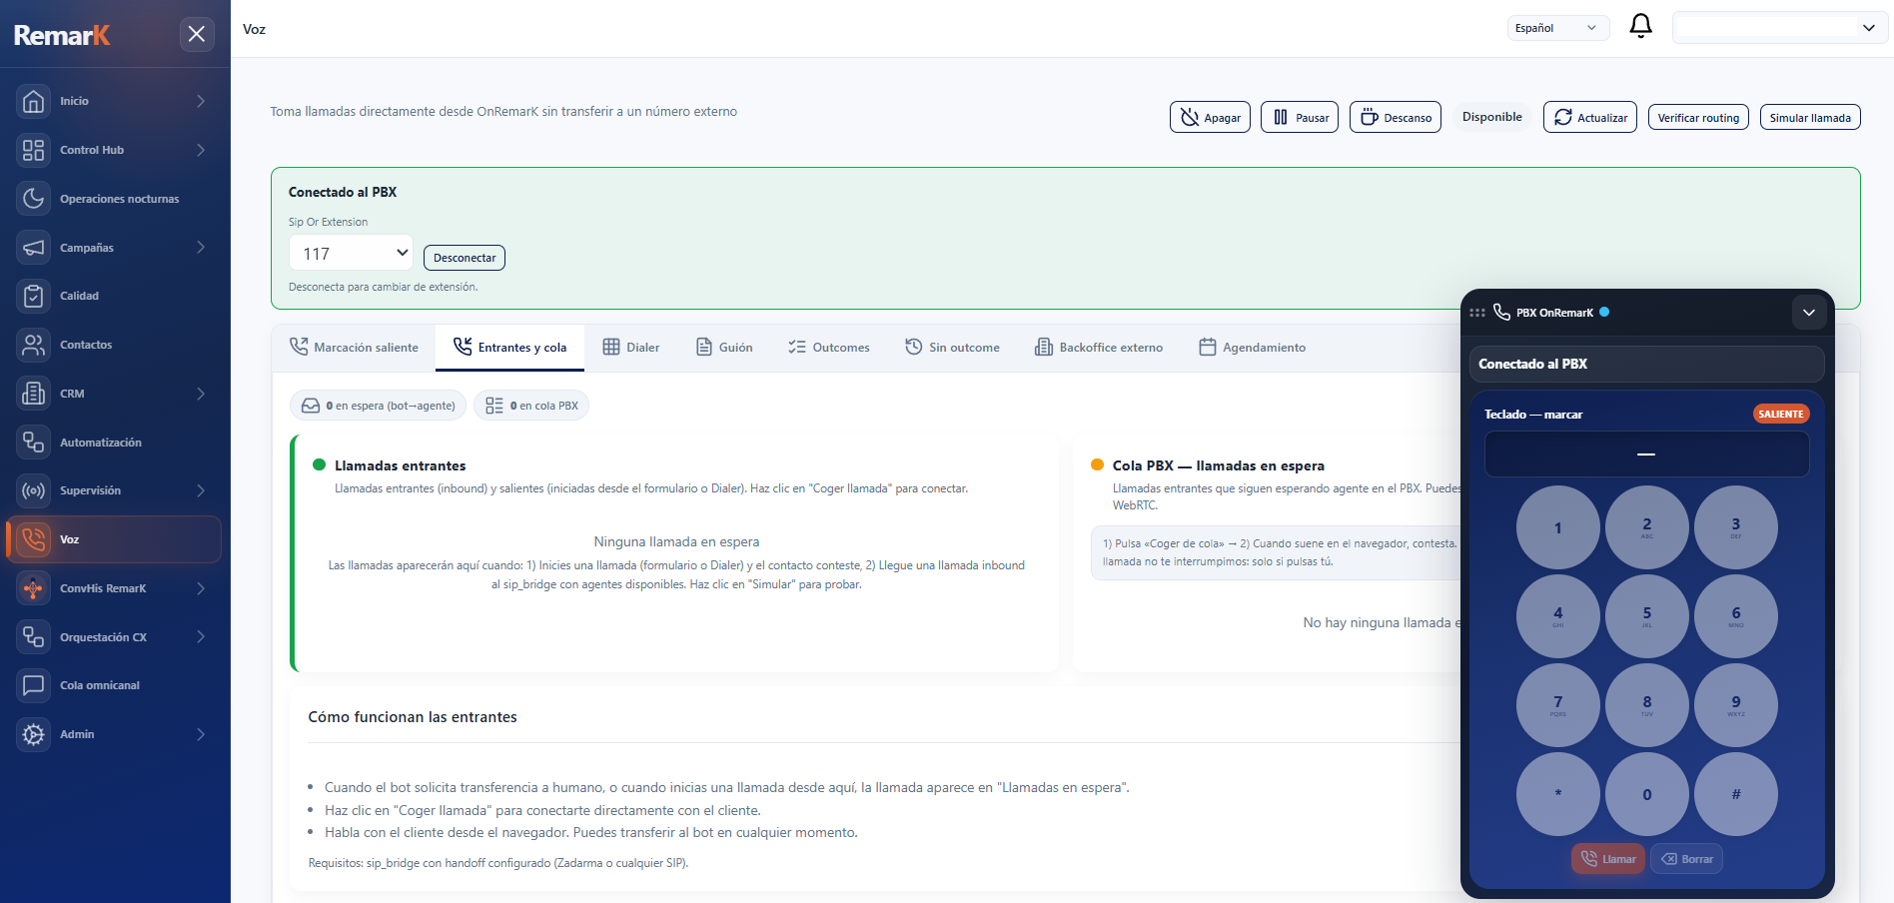This screenshot has width=1894, height=903.
Task: Collapse the PBX OnRemarK softphone panel
Action: [x=1808, y=313]
